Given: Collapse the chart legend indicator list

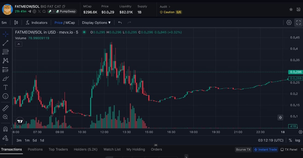Looking at the screenshot, I should 19,44.
